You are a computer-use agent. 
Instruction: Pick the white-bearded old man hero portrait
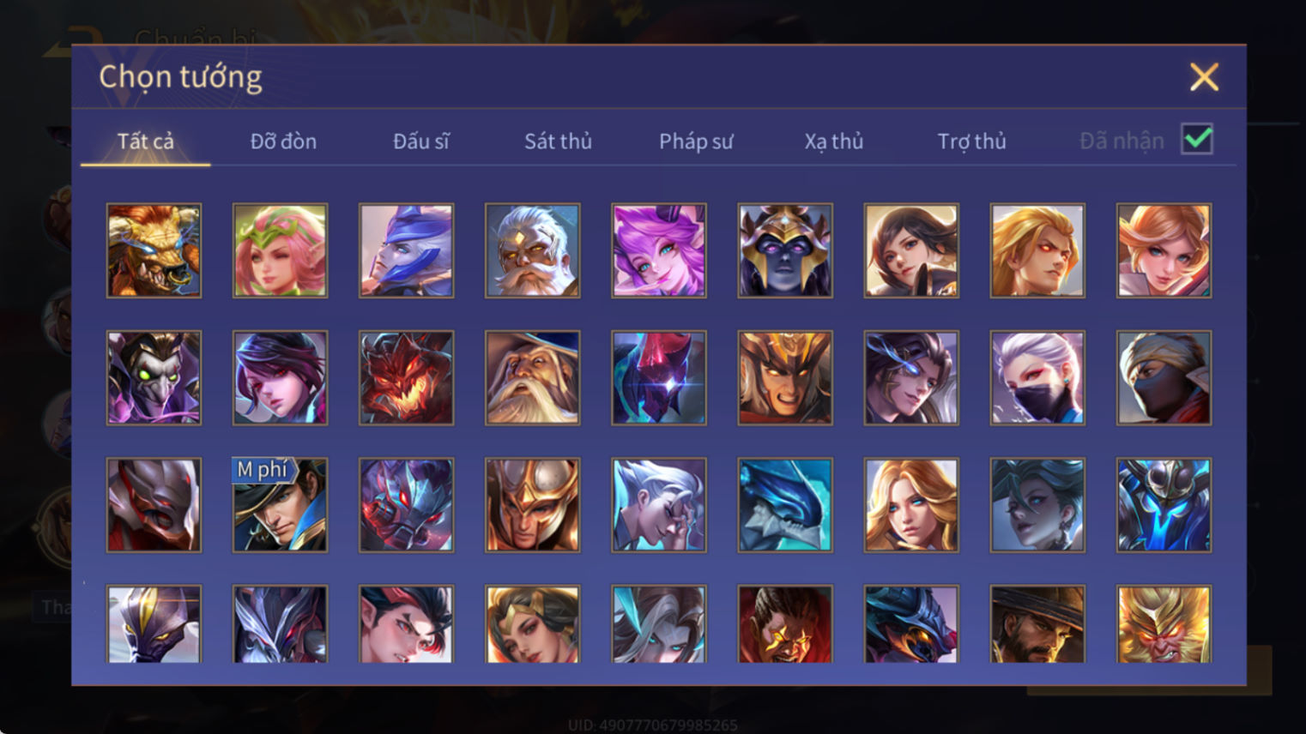pos(532,250)
